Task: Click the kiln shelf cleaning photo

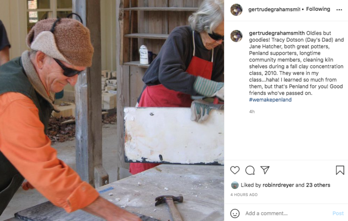Action: pos(112,110)
